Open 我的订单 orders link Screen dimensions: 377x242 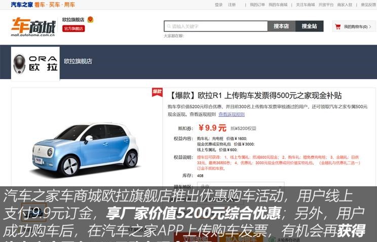(x=257, y=5)
